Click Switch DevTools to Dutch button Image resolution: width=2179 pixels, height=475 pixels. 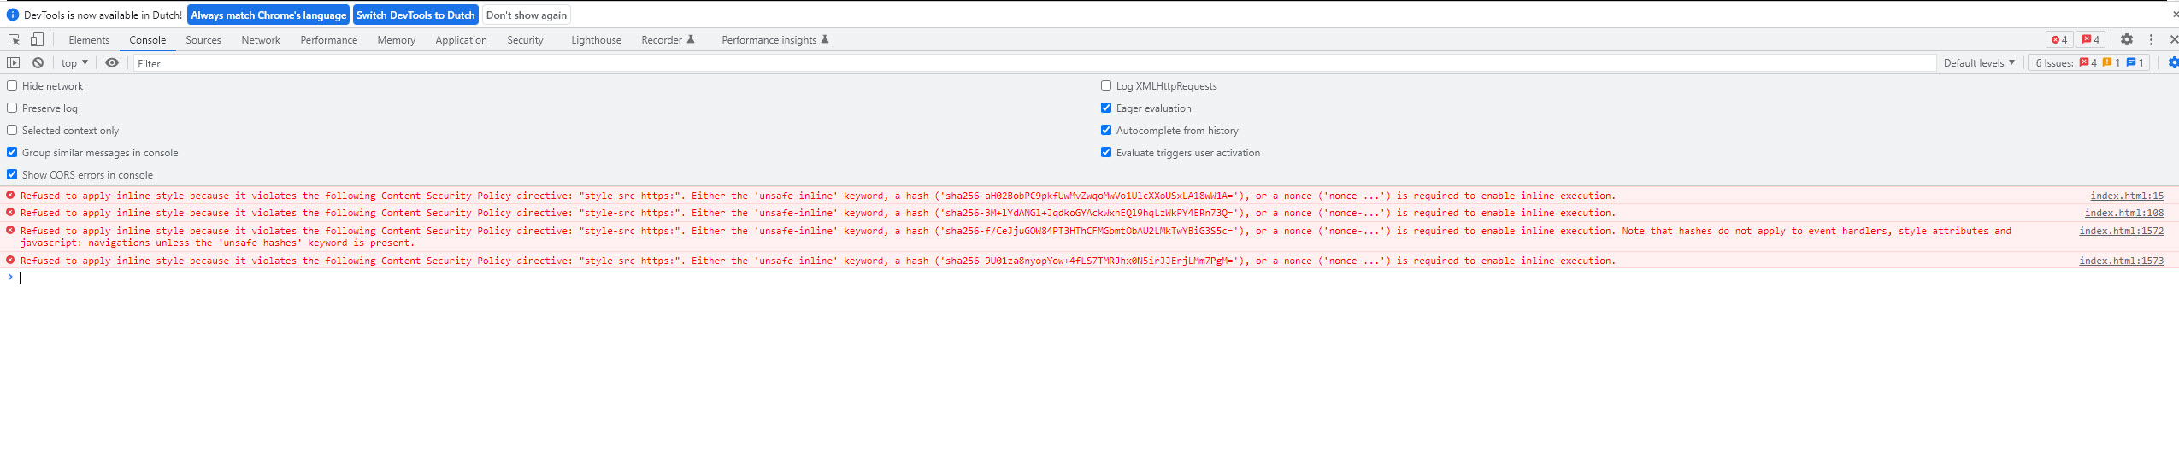click(x=415, y=15)
